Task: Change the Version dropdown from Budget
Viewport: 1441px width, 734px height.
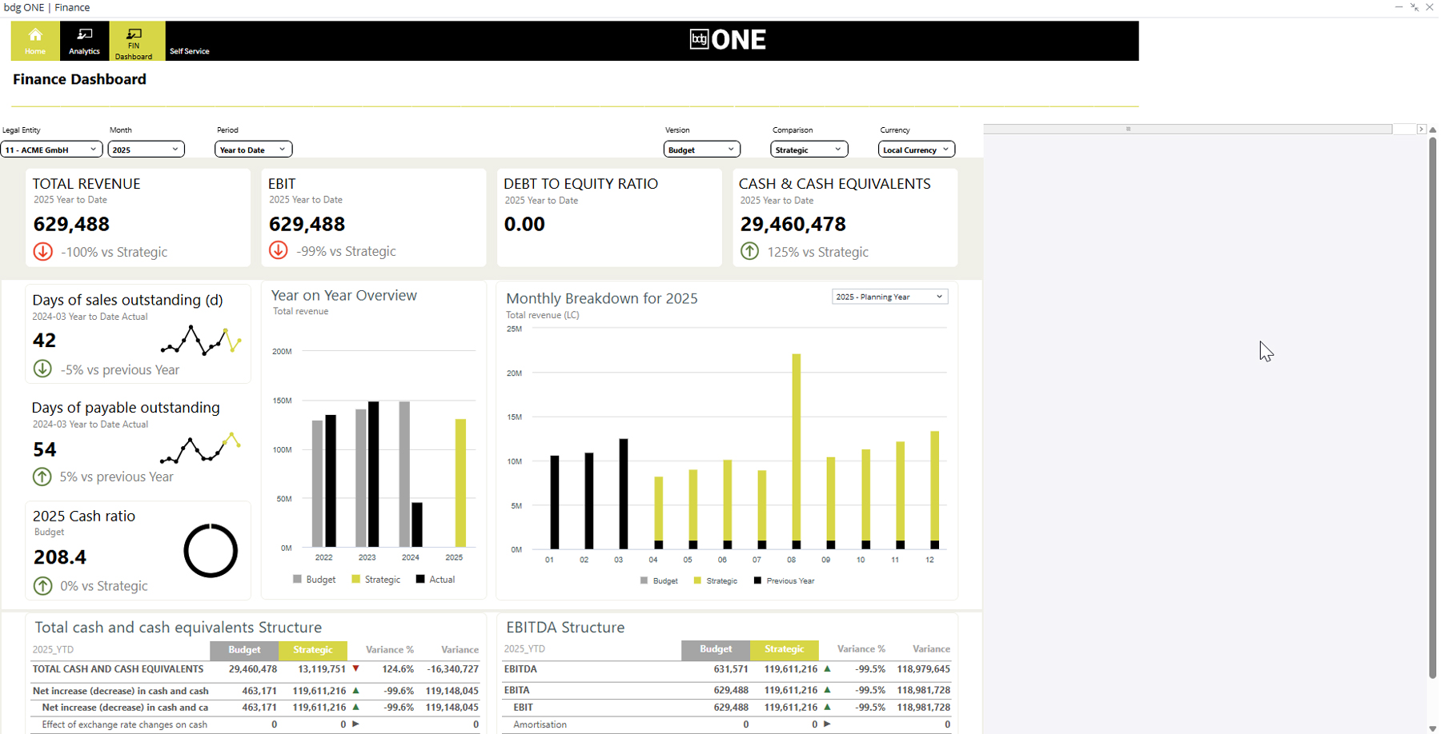Action: click(x=701, y=150)
